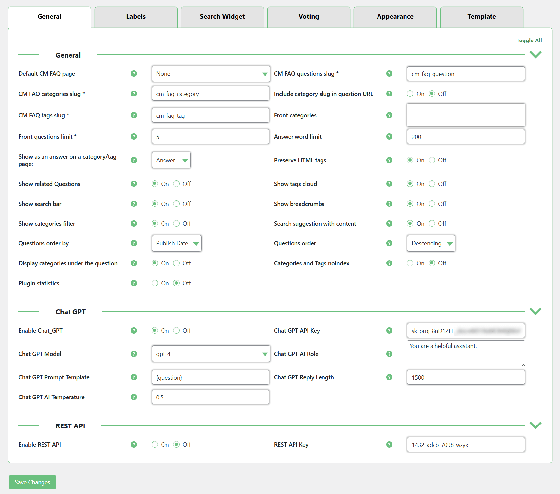Click the Save Changes button
Viewport: 560px width, 494px height.
coord(32,482)
